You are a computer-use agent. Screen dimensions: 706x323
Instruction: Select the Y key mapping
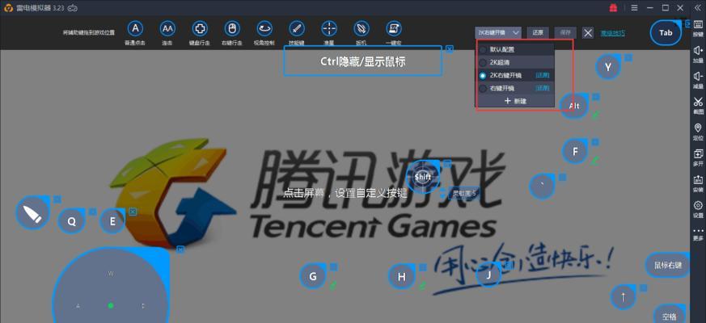608,67
